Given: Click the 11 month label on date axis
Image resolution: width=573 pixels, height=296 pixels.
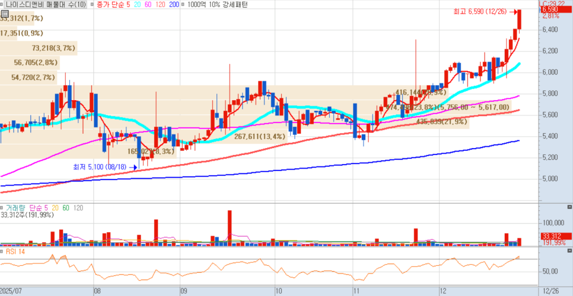Looking at the screenshot, I should (x=356, y=291).
